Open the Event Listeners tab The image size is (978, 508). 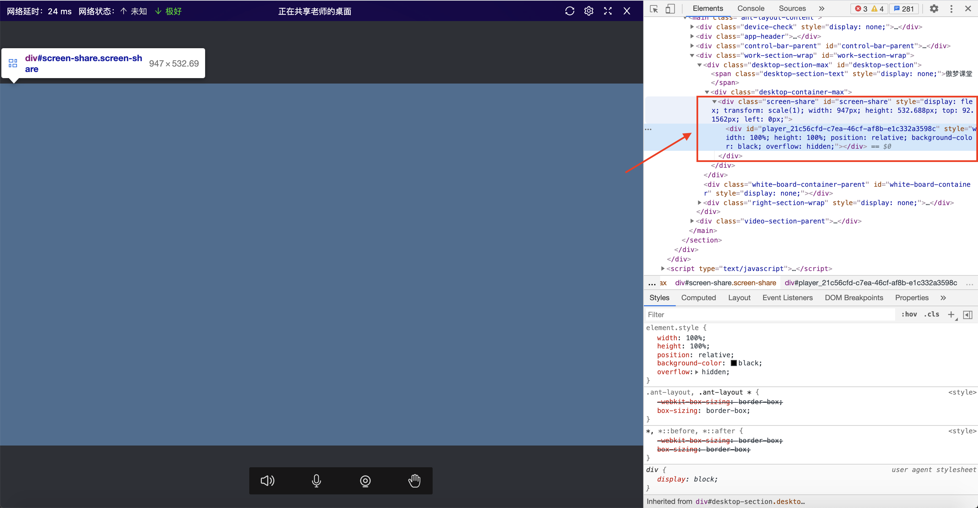pos(787,298)
